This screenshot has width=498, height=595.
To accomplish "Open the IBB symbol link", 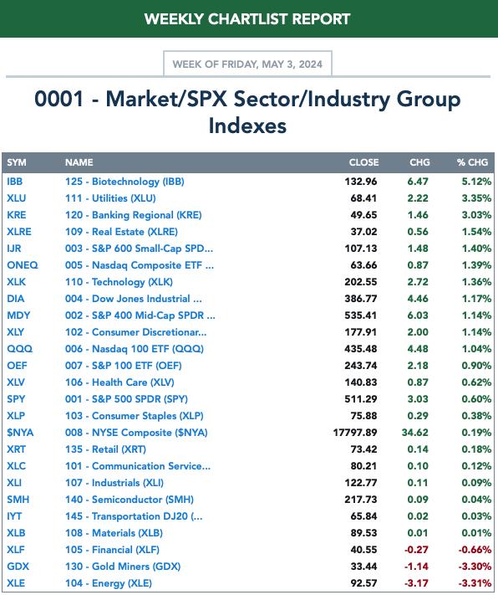I will [14, 182].
